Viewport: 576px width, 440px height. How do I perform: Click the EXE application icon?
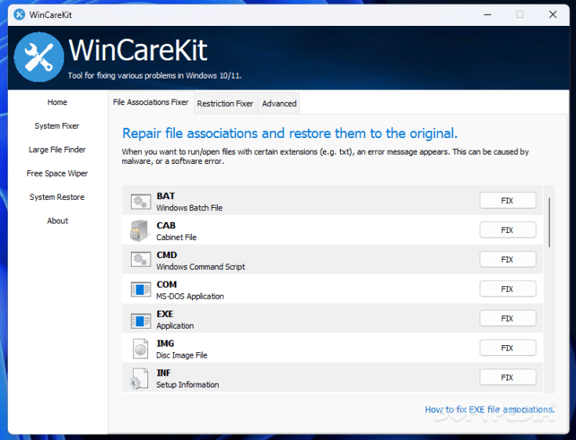point(141,320)
